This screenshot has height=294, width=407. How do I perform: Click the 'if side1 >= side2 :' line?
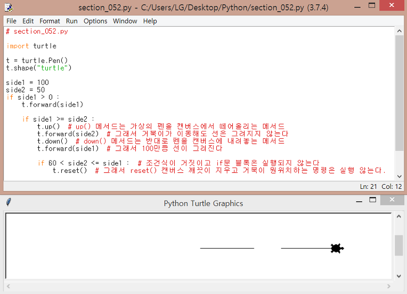pos(58,119)
